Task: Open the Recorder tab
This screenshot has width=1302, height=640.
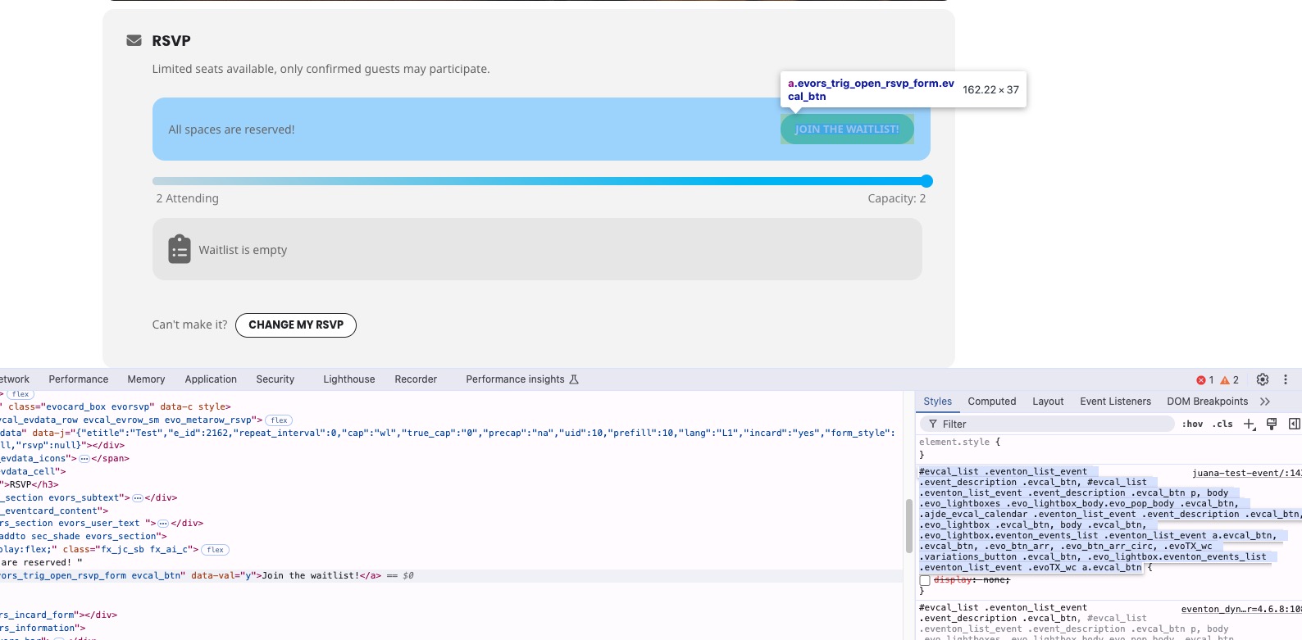Action: tap(416, 379)
